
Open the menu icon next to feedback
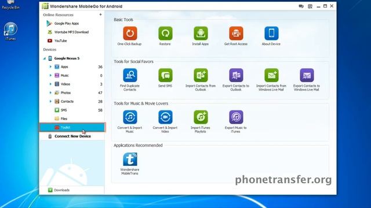click(x=310, y=6)
